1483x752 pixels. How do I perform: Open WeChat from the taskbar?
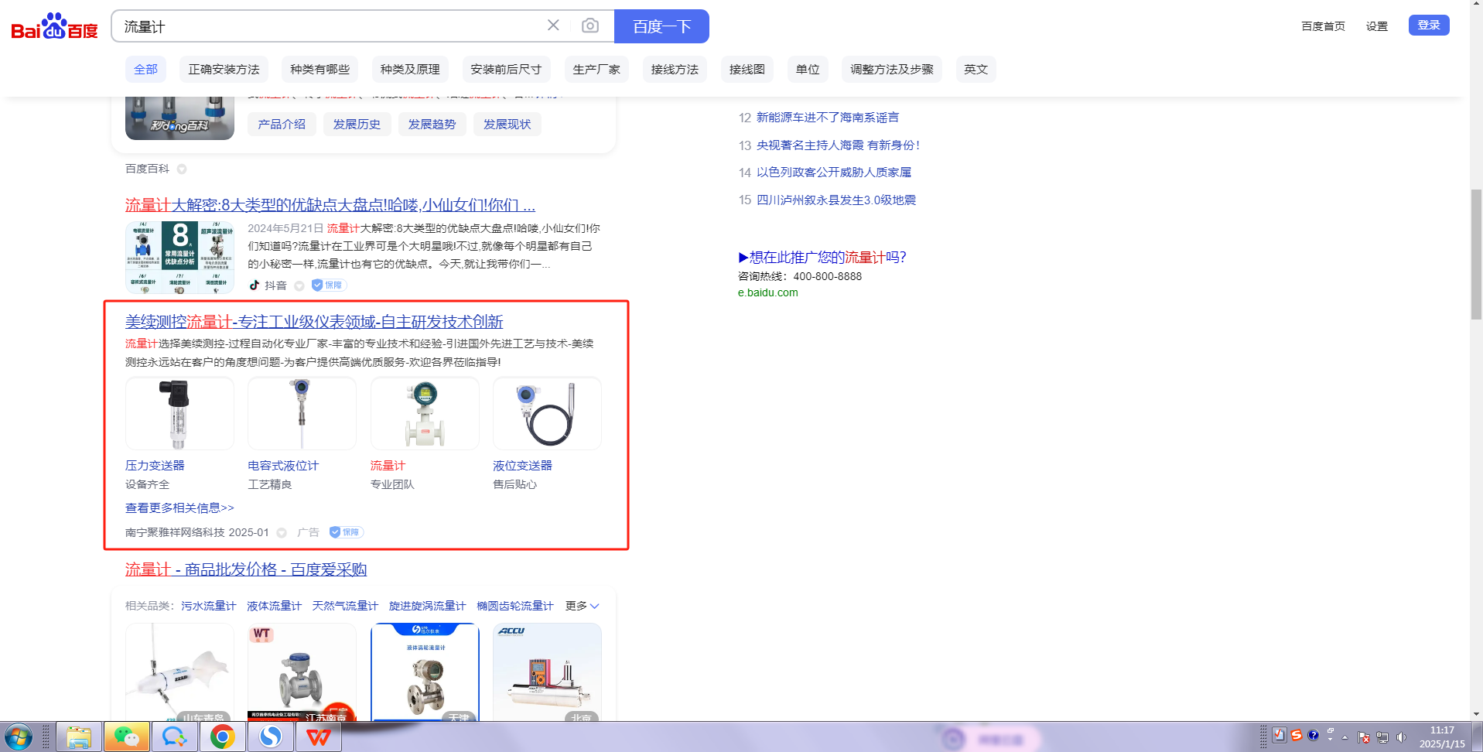[126, 737]
